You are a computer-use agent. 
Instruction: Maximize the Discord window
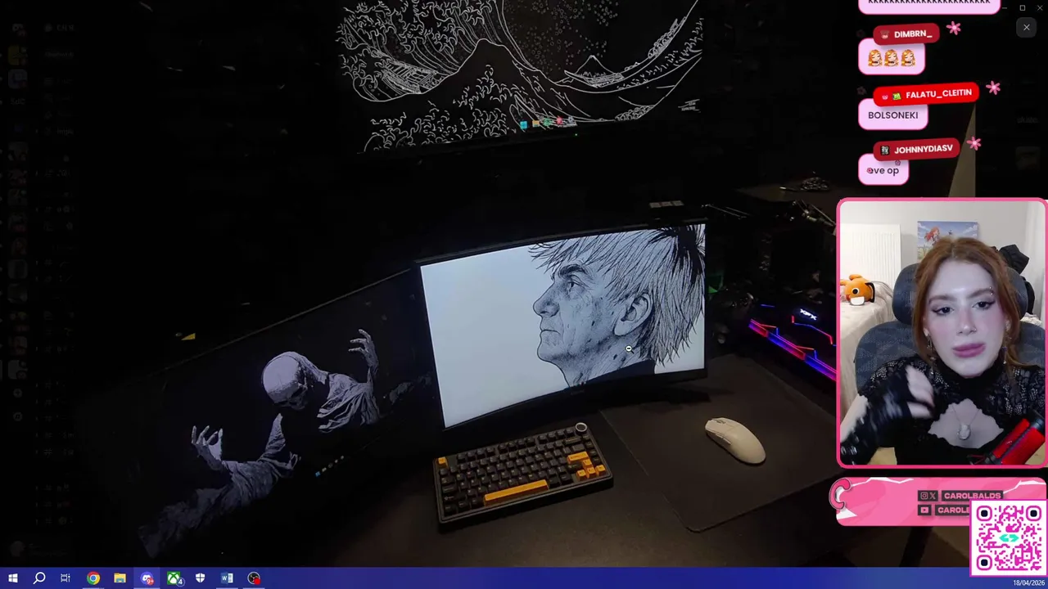(x=1023, y=7)
